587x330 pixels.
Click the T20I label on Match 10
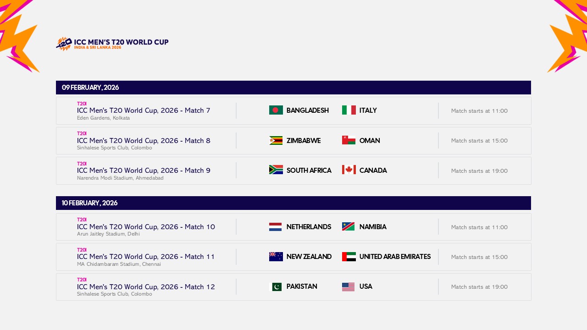[x=82, y=220]
